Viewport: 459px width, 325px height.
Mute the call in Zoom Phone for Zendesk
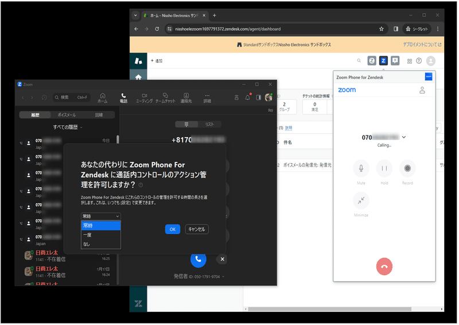[x=362, y=169]
